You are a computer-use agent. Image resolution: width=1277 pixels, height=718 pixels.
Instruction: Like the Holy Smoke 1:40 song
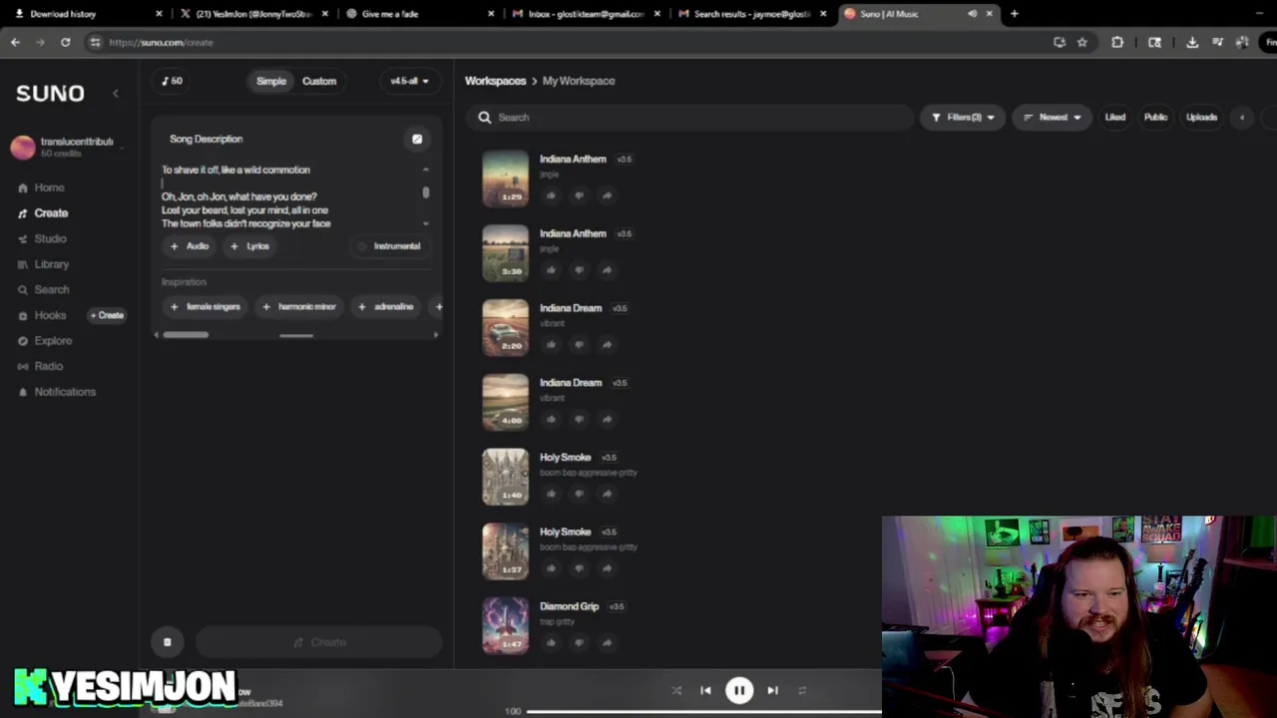551,494
